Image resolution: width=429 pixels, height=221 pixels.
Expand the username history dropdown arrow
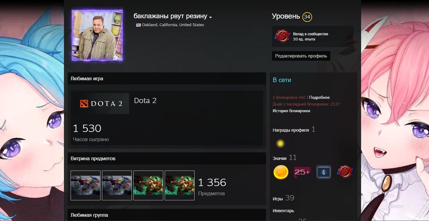point(210,17)
